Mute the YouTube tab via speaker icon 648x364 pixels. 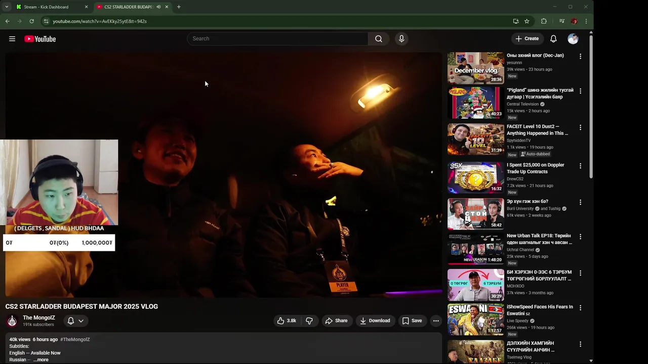pyautogui.click(x=158, y=7)
